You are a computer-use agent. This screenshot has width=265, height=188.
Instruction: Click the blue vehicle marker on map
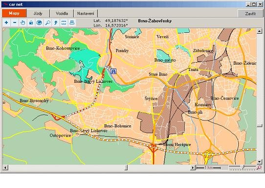tap(113, 71)
